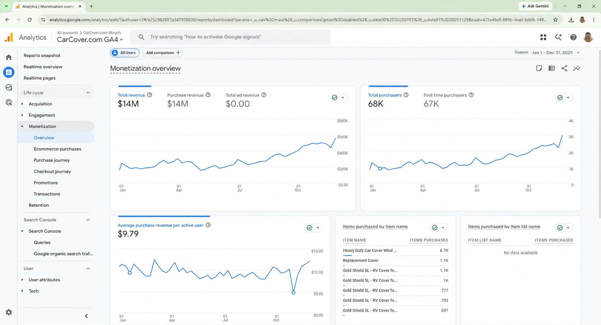
Task: Open the data quality dropdown on Items purchased by Item name card
Action: [439, 228]
